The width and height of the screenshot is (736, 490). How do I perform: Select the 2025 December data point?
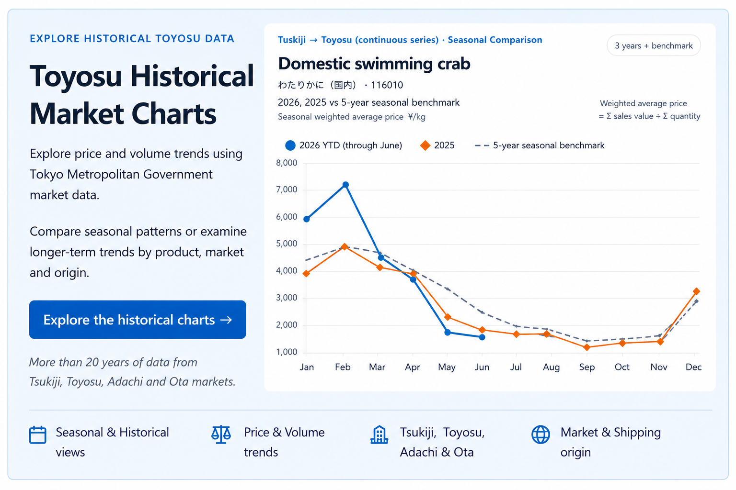tap(696, 291)
